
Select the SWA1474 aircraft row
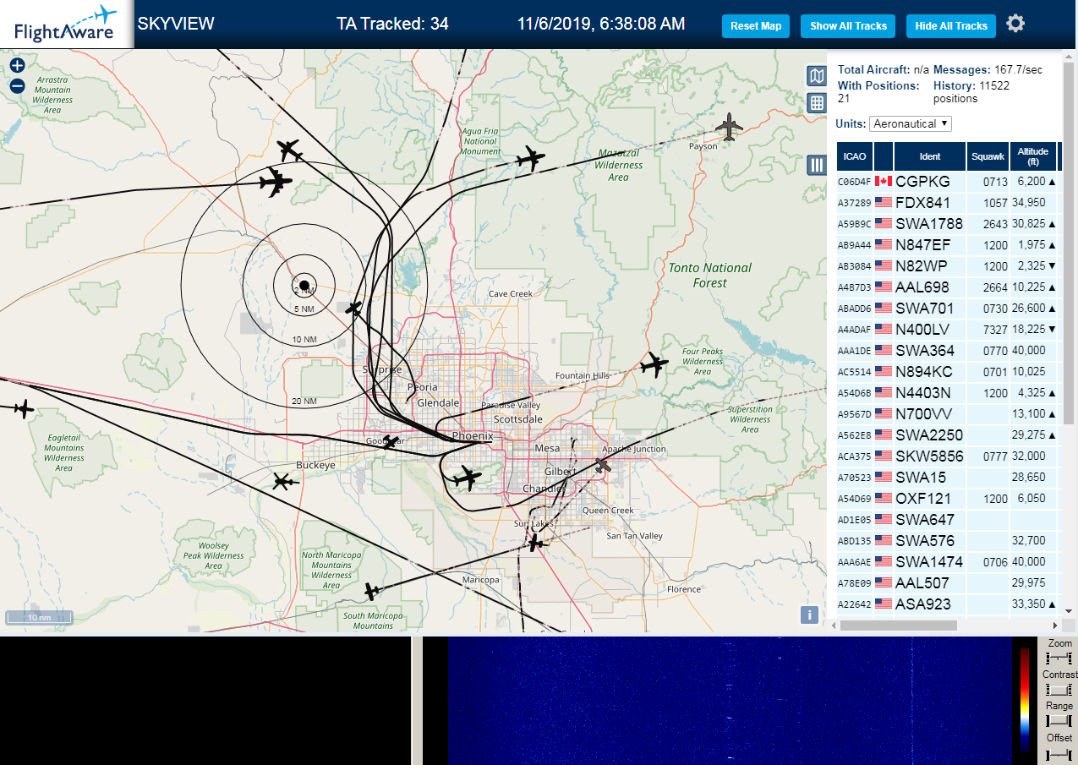point(947,561)
